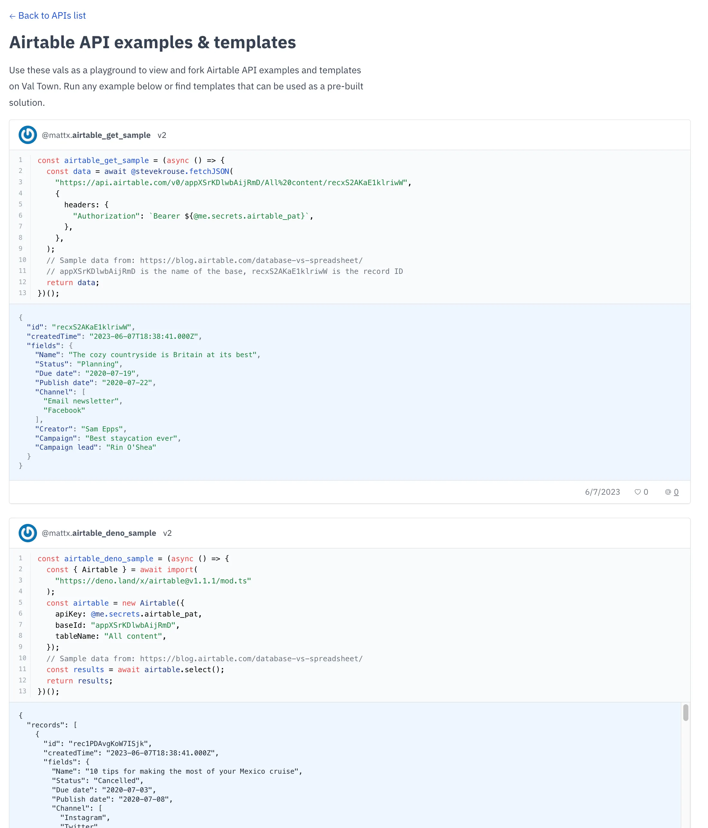Viewport: 708px width, 828px height.
Task: Click the deno.land import URL in code
Action: (x=153, y=580)
